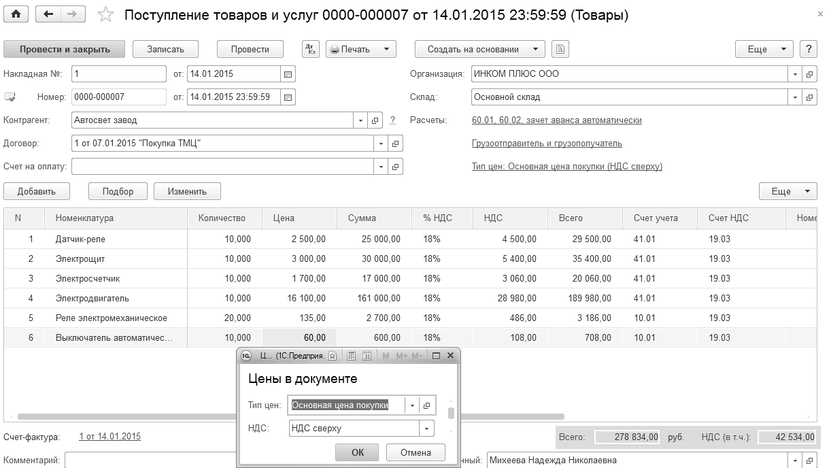Screen dimensions: 831x468
Task: Expand the Создать на основании menu
Action: pos(535,49)
